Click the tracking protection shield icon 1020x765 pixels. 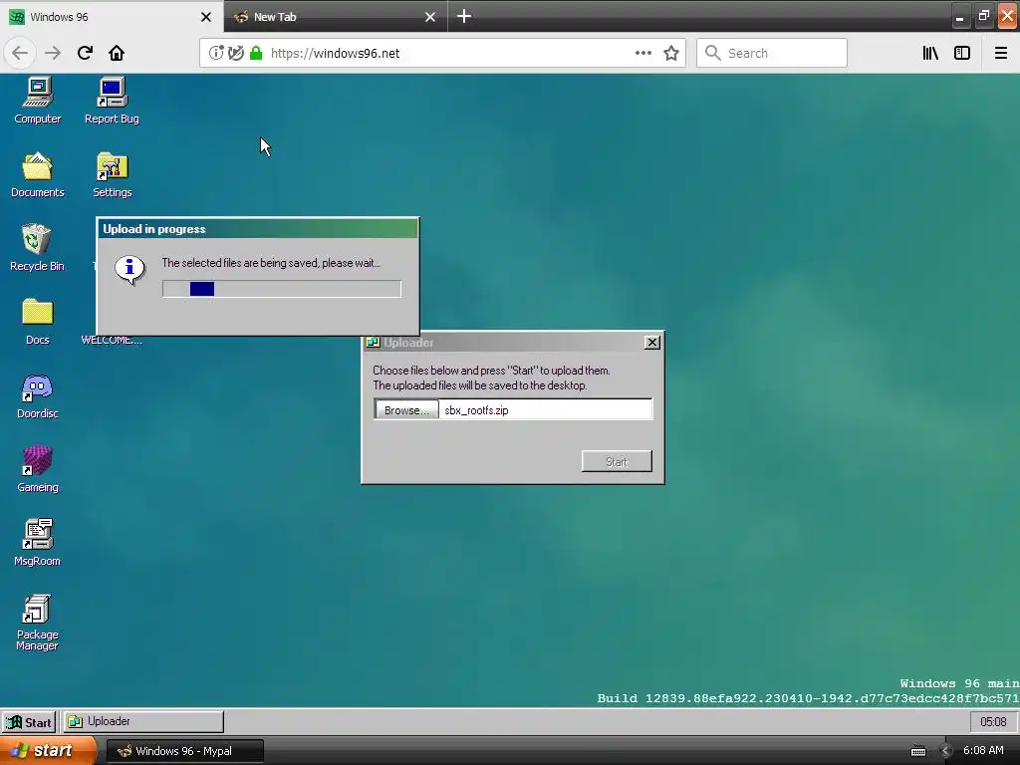click(236, 53)
